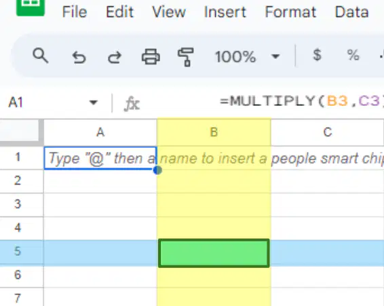The width and height of the screenshot is (384, 306).
Task: Open the View menu
Action: pos(169,12)
